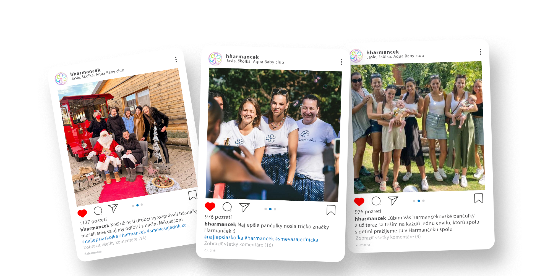The width and height of the screenshot is (553, 276).
Task: Click comment bubble icon on middle post
Action: coord(227,207)
